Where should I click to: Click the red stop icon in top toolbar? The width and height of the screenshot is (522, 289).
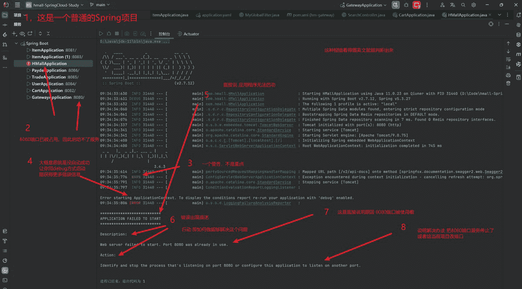tap(417, 5)
